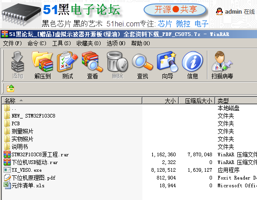This screenshot has height=200, width=257.
Task: Follow the 微控 link in banner
Action: pyautogui.click(x=183, y=24)
